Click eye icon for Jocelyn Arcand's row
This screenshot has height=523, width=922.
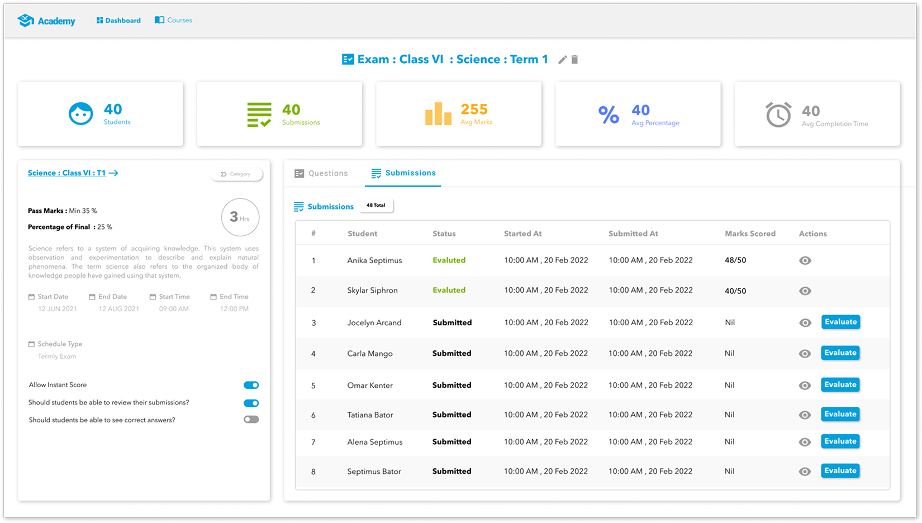tap(805, 322)
